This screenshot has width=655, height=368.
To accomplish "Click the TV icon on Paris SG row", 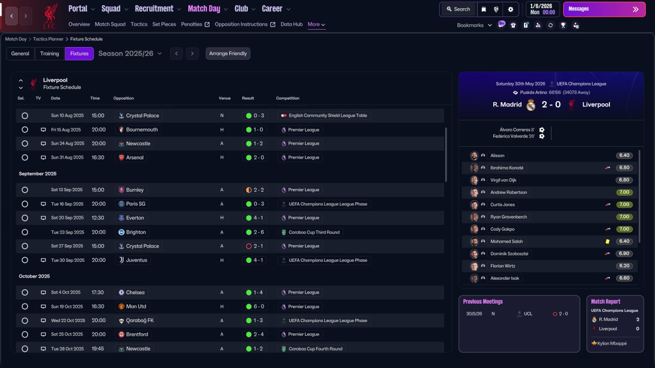I will pos(43,204).
